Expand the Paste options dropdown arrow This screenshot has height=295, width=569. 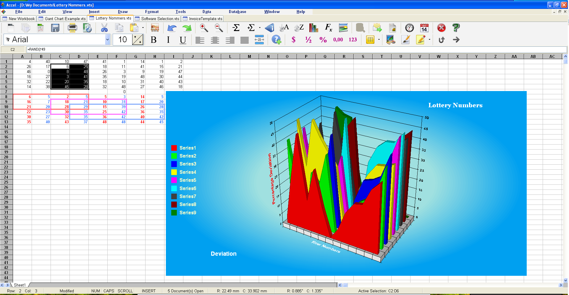click(143, 28)
